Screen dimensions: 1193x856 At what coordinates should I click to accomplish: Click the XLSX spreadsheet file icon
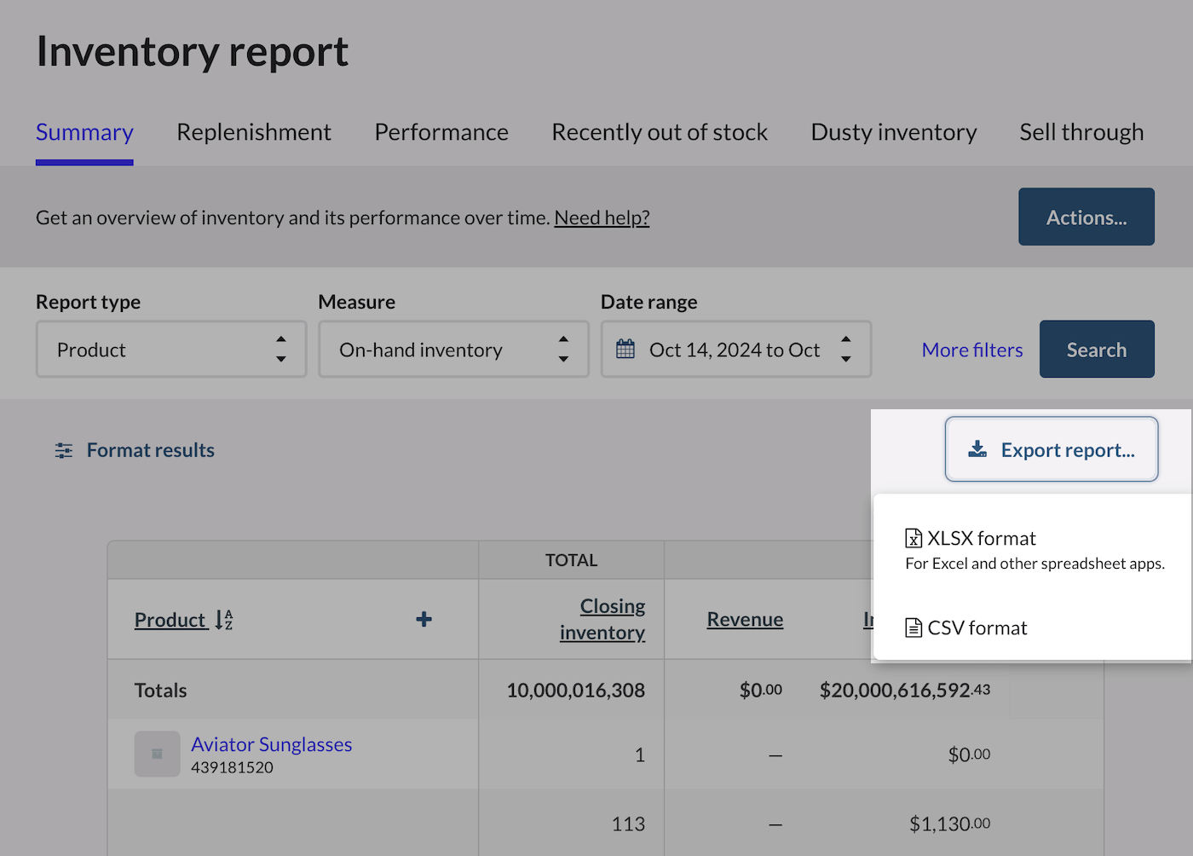coord(913,538)
